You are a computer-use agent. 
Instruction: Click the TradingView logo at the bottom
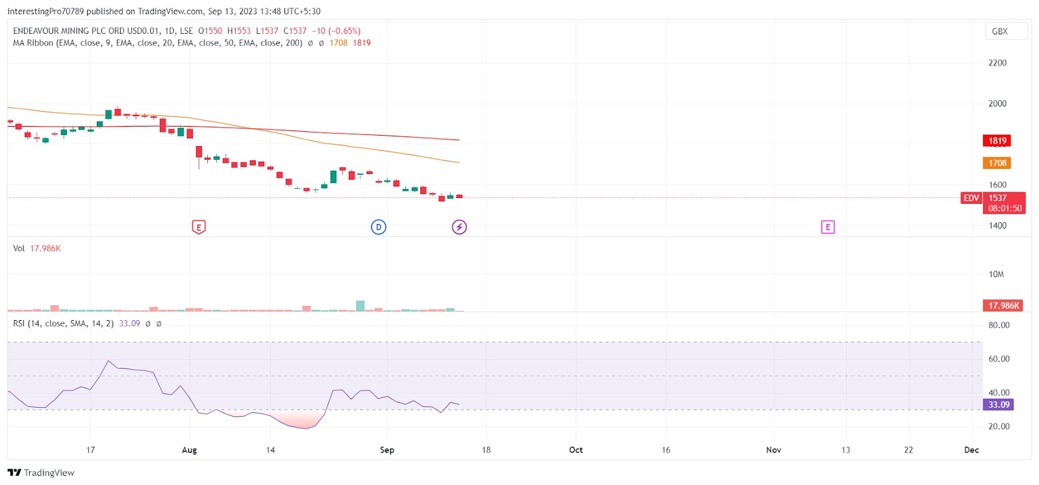[41, 473]
